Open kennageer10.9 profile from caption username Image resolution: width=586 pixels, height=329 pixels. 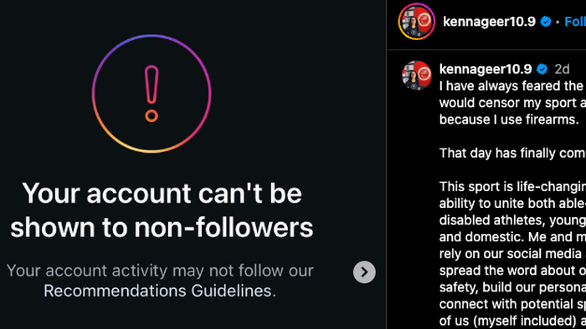tap(485, 69)
